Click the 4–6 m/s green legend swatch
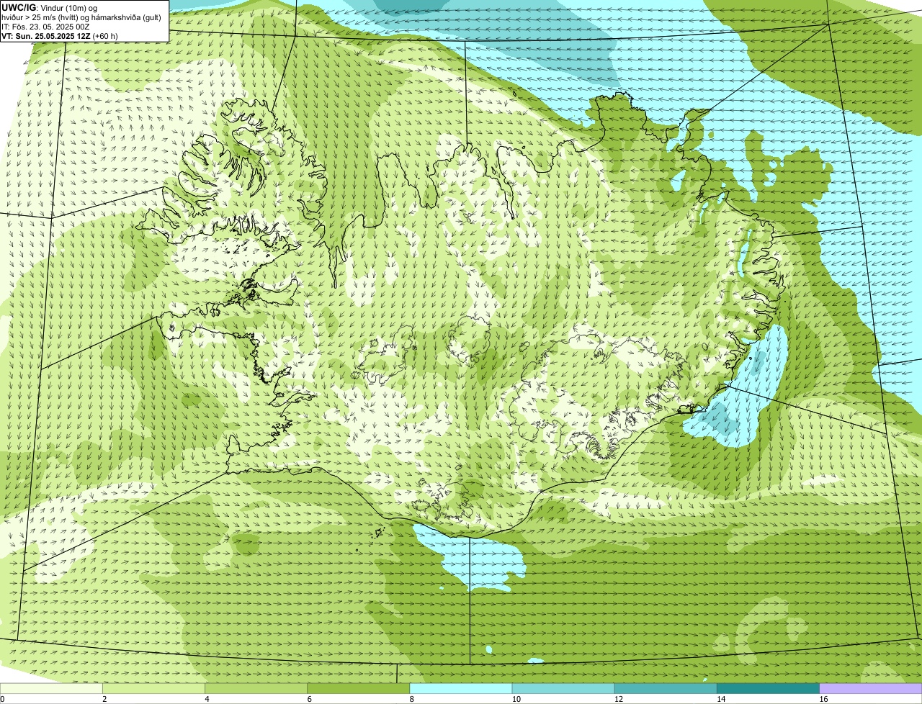Screen dimensions: 922x704 (x=256, y=689)
